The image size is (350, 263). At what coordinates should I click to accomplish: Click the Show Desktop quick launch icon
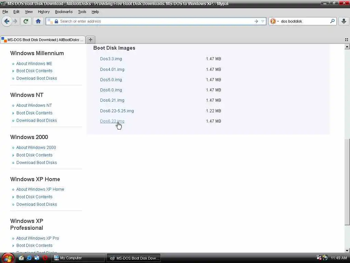click(37, 258)
